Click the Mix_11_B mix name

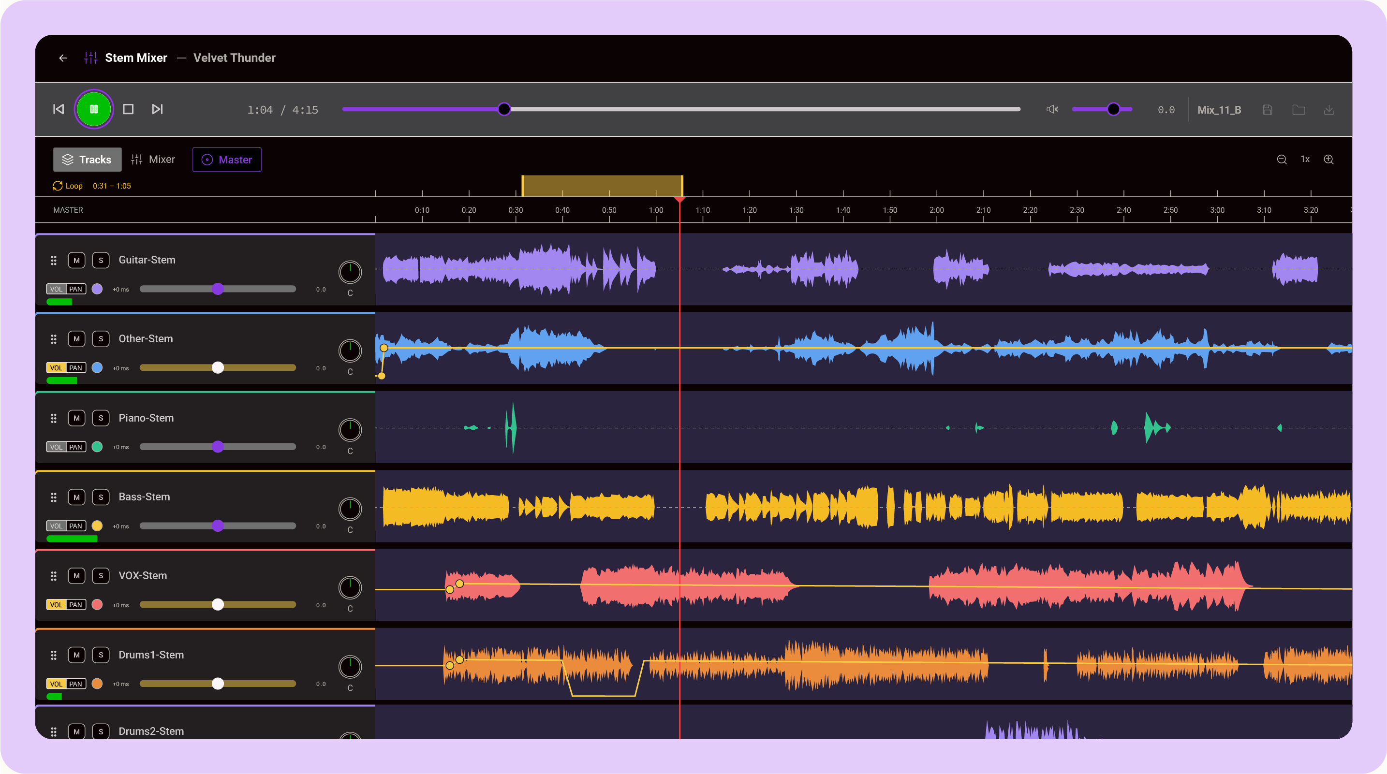(1219, 110)
